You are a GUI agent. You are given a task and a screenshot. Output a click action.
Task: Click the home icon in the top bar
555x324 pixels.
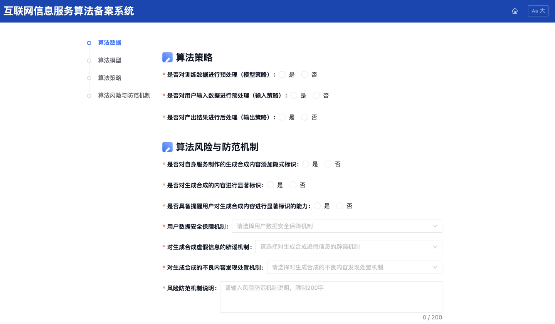[515, 11]
